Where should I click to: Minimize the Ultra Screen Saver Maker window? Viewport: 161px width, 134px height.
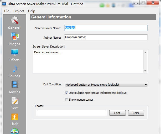[136, 3]
